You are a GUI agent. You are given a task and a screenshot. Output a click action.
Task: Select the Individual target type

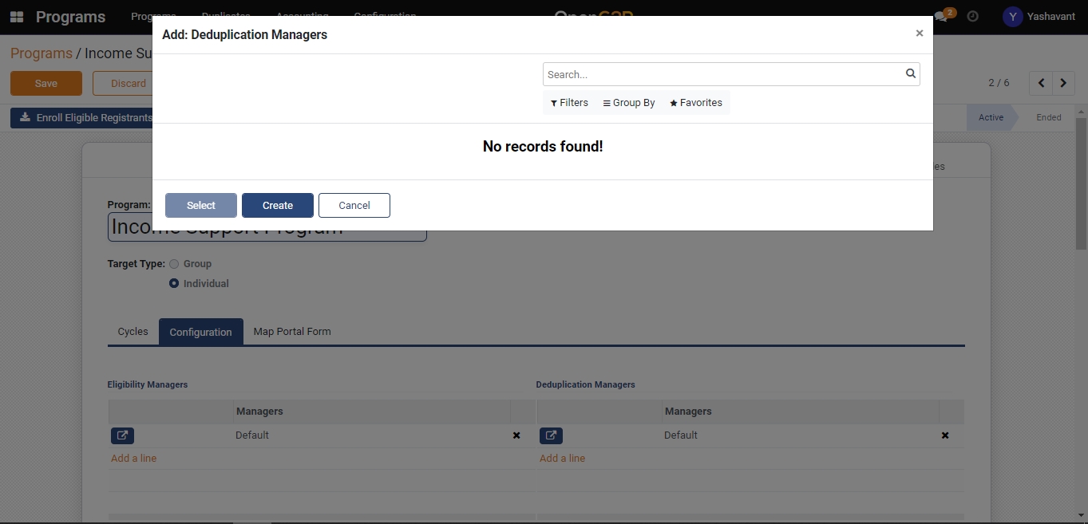pyautogui.click(x=174, y=283)
